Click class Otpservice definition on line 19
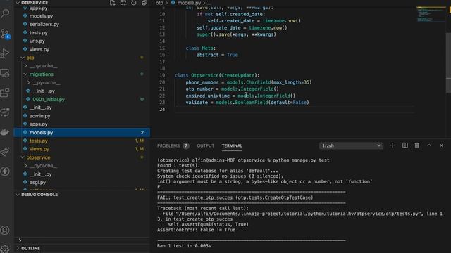 point(217,75)
